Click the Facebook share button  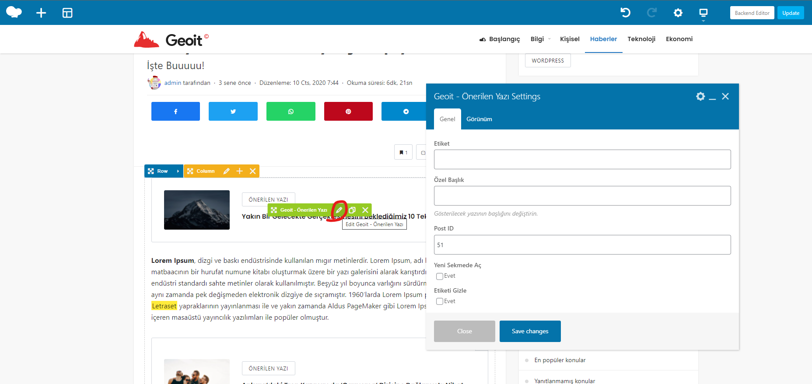(x=175, y=112)
